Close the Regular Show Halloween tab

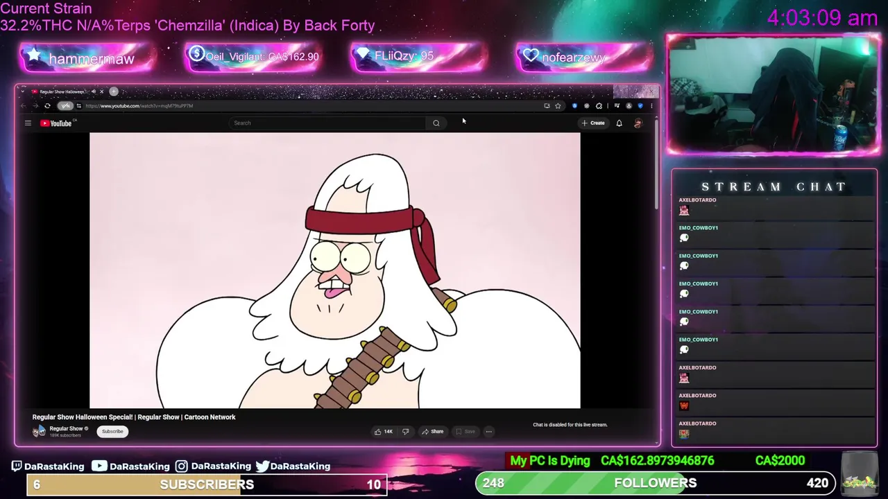tap(101, 91)
